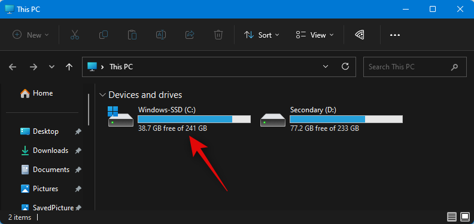
Task: Click the address bar chevron before This PC
Action: (x=102, y=67)
